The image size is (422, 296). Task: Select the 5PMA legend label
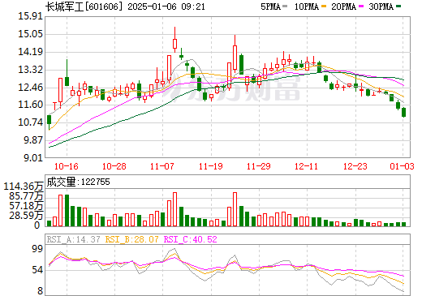pos(270,6)
